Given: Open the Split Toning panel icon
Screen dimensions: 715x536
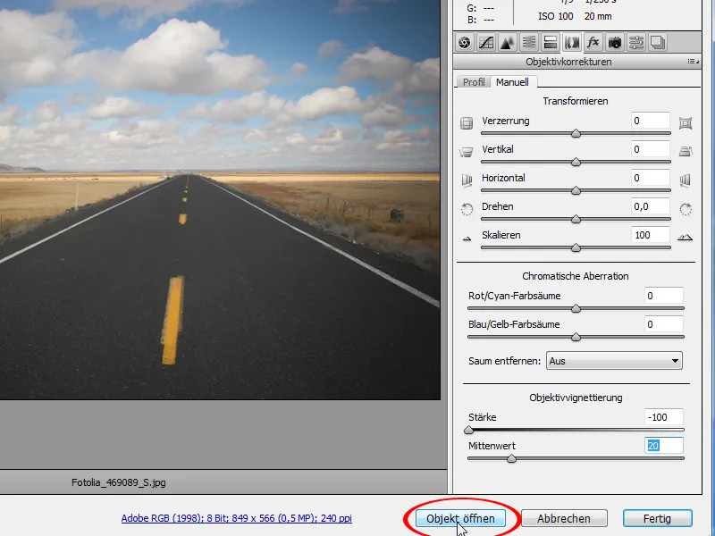Looking at the screenshot, I should [550, 43].
